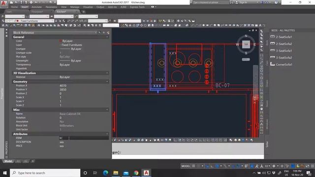Click the Select Objects icon in Properties

tap(104, 32)
